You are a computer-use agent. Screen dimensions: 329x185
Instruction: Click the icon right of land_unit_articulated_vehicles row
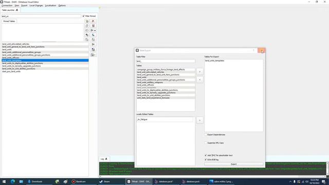click(93, 44)
